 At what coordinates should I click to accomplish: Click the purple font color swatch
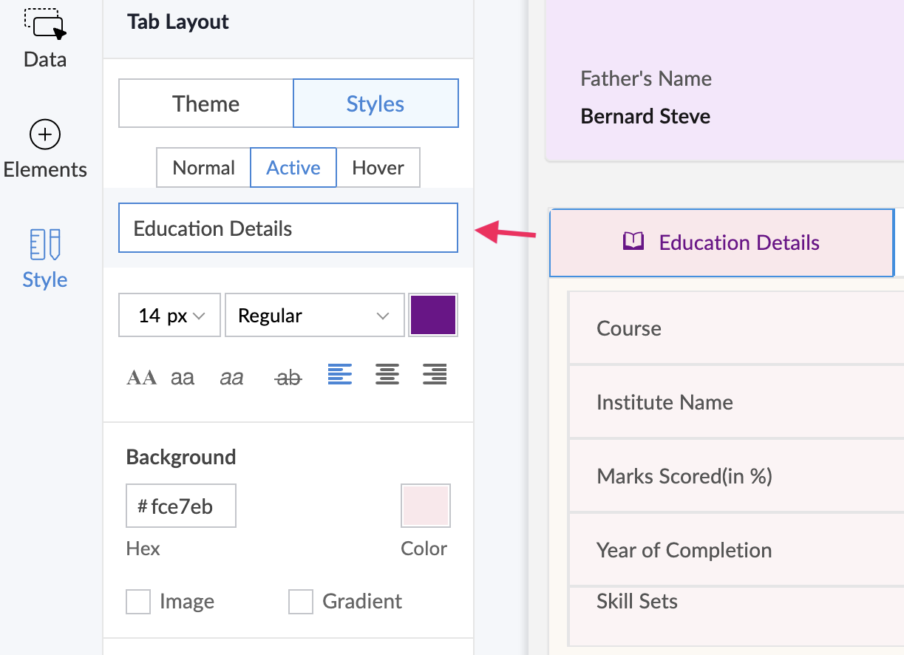pyautogui.click(x=433, y=315)
